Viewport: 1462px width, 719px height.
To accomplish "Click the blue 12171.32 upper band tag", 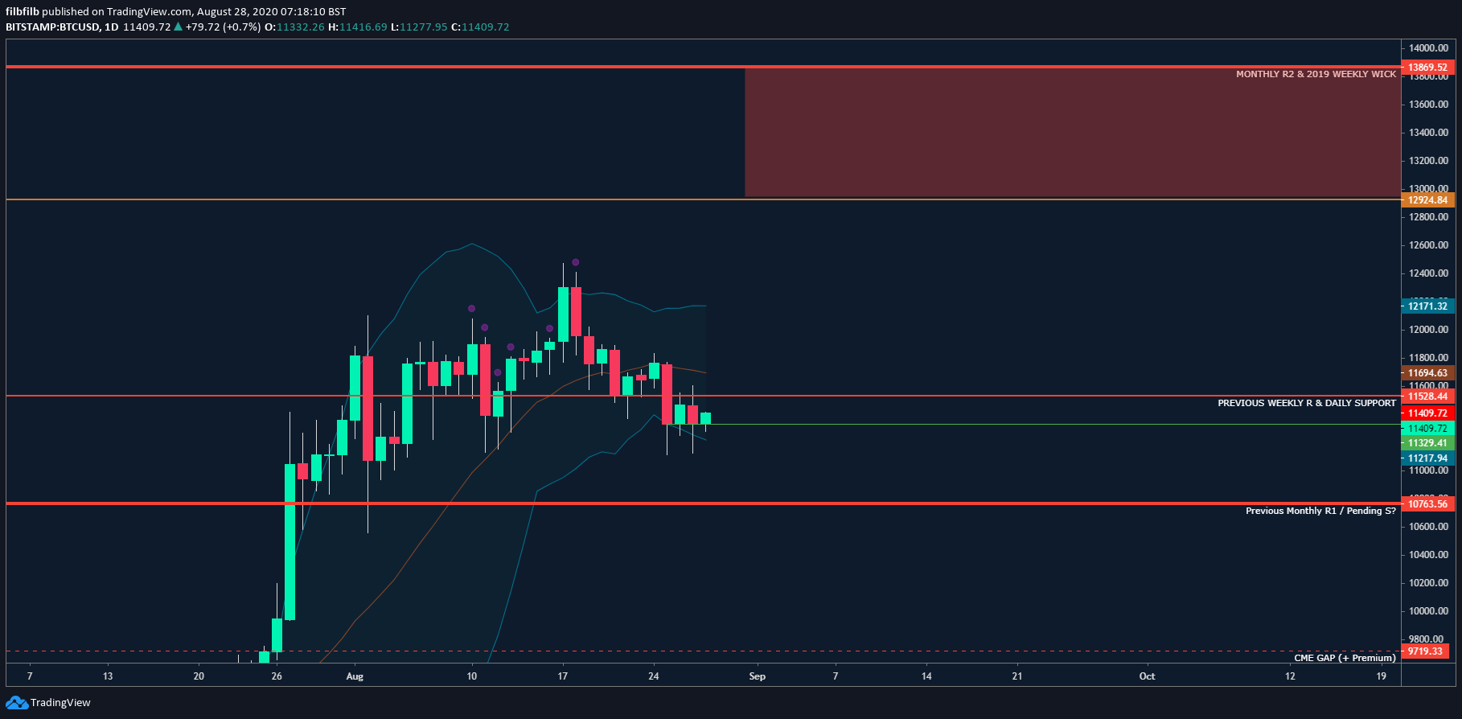I will coord(1427,306).
